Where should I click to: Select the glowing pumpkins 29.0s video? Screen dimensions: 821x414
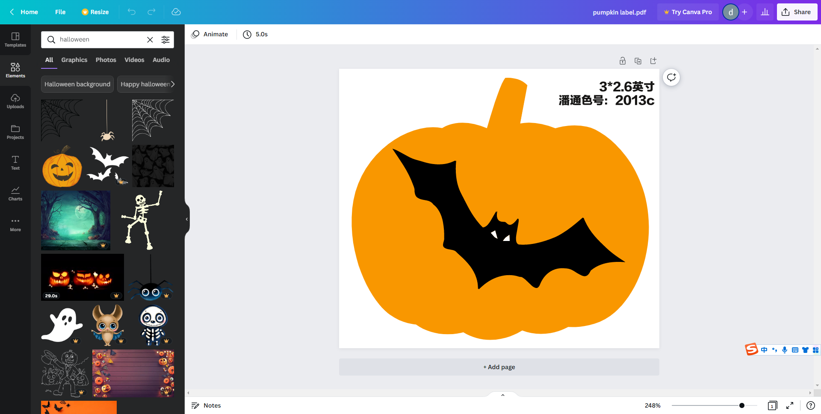tap(83, 277)
